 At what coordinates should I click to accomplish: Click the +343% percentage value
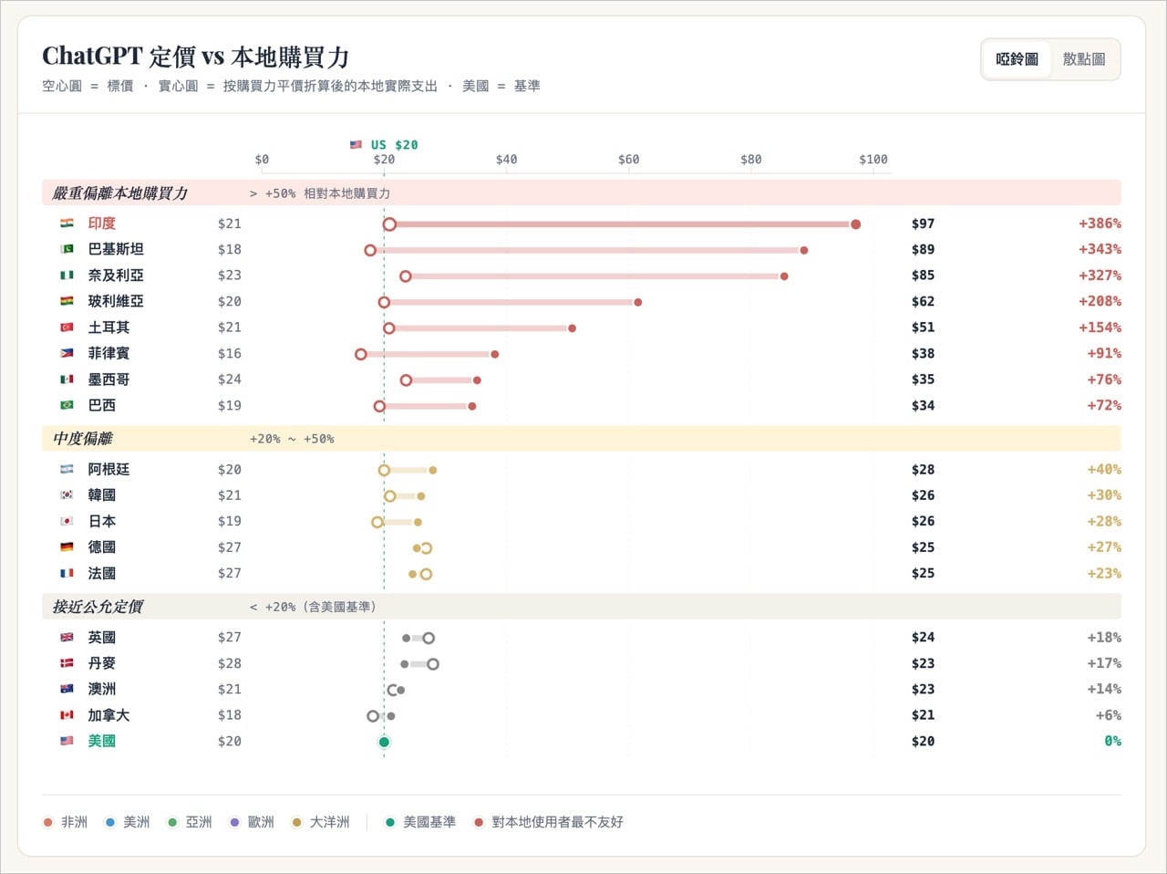point(1100,249)
